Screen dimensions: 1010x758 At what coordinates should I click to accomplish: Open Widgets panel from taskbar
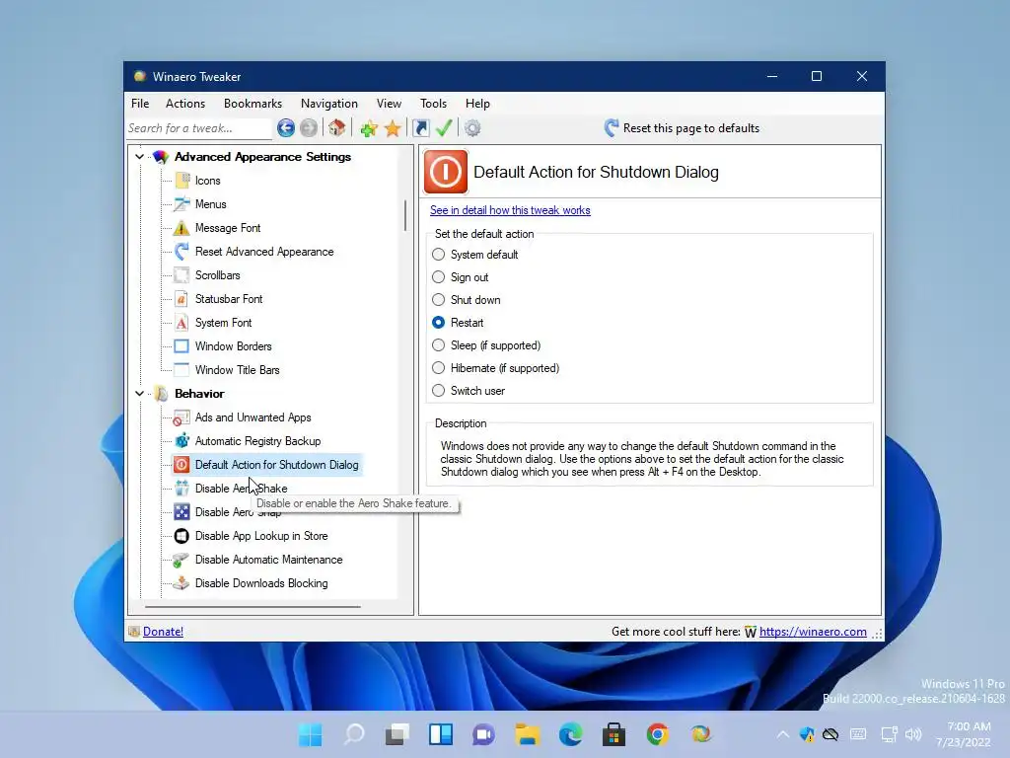441,734
